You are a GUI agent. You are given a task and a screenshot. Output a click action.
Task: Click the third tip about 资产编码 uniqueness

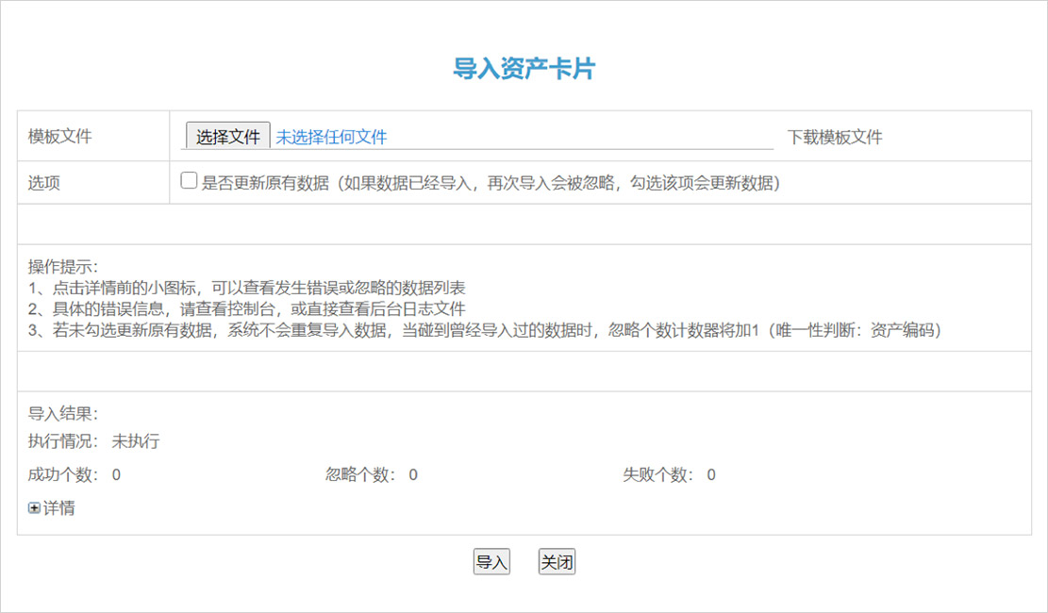pyautogui.click(x=484, y=330)
